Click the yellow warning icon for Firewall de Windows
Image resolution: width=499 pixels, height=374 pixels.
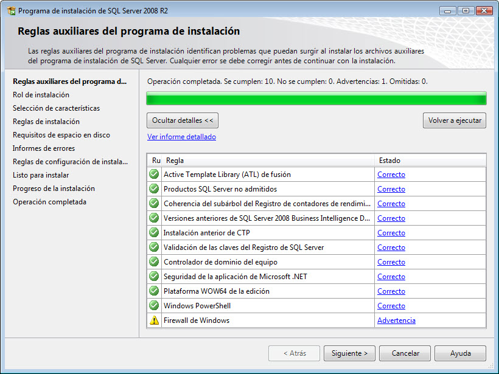tap(154, 320)
